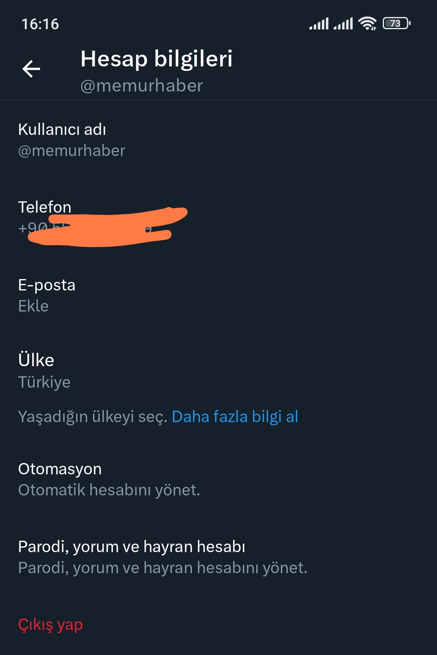Tap the @memurhaber handle under the title
Screen dimensions: 437x655
coord(142,86)
